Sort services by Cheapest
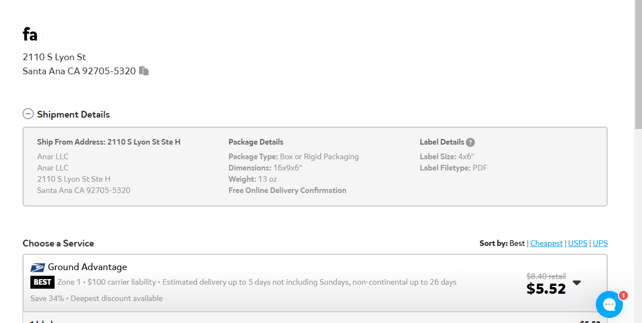This screenshot has width=642, height=323. click(x=546, y=243)
